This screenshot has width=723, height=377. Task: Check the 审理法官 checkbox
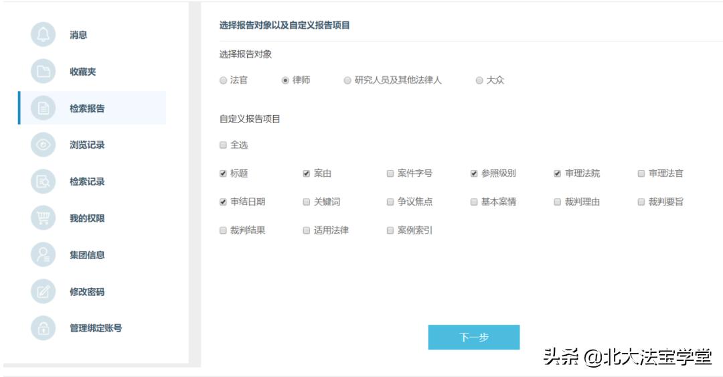click(x=641, y=173)
